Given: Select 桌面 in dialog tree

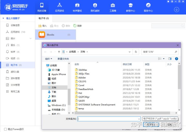Looking at the screenshot, I should (52, 101).
